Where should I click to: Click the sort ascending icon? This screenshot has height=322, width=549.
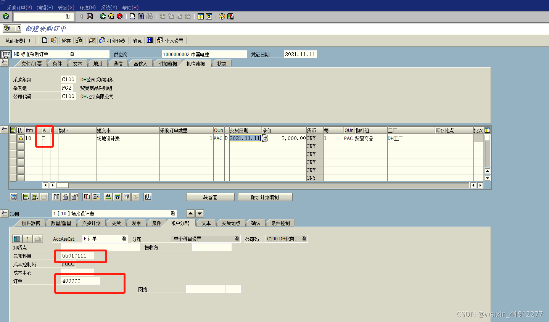point(108,197)
